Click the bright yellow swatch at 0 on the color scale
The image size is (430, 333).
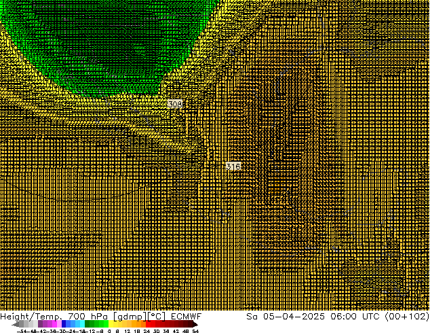point(111,324)
